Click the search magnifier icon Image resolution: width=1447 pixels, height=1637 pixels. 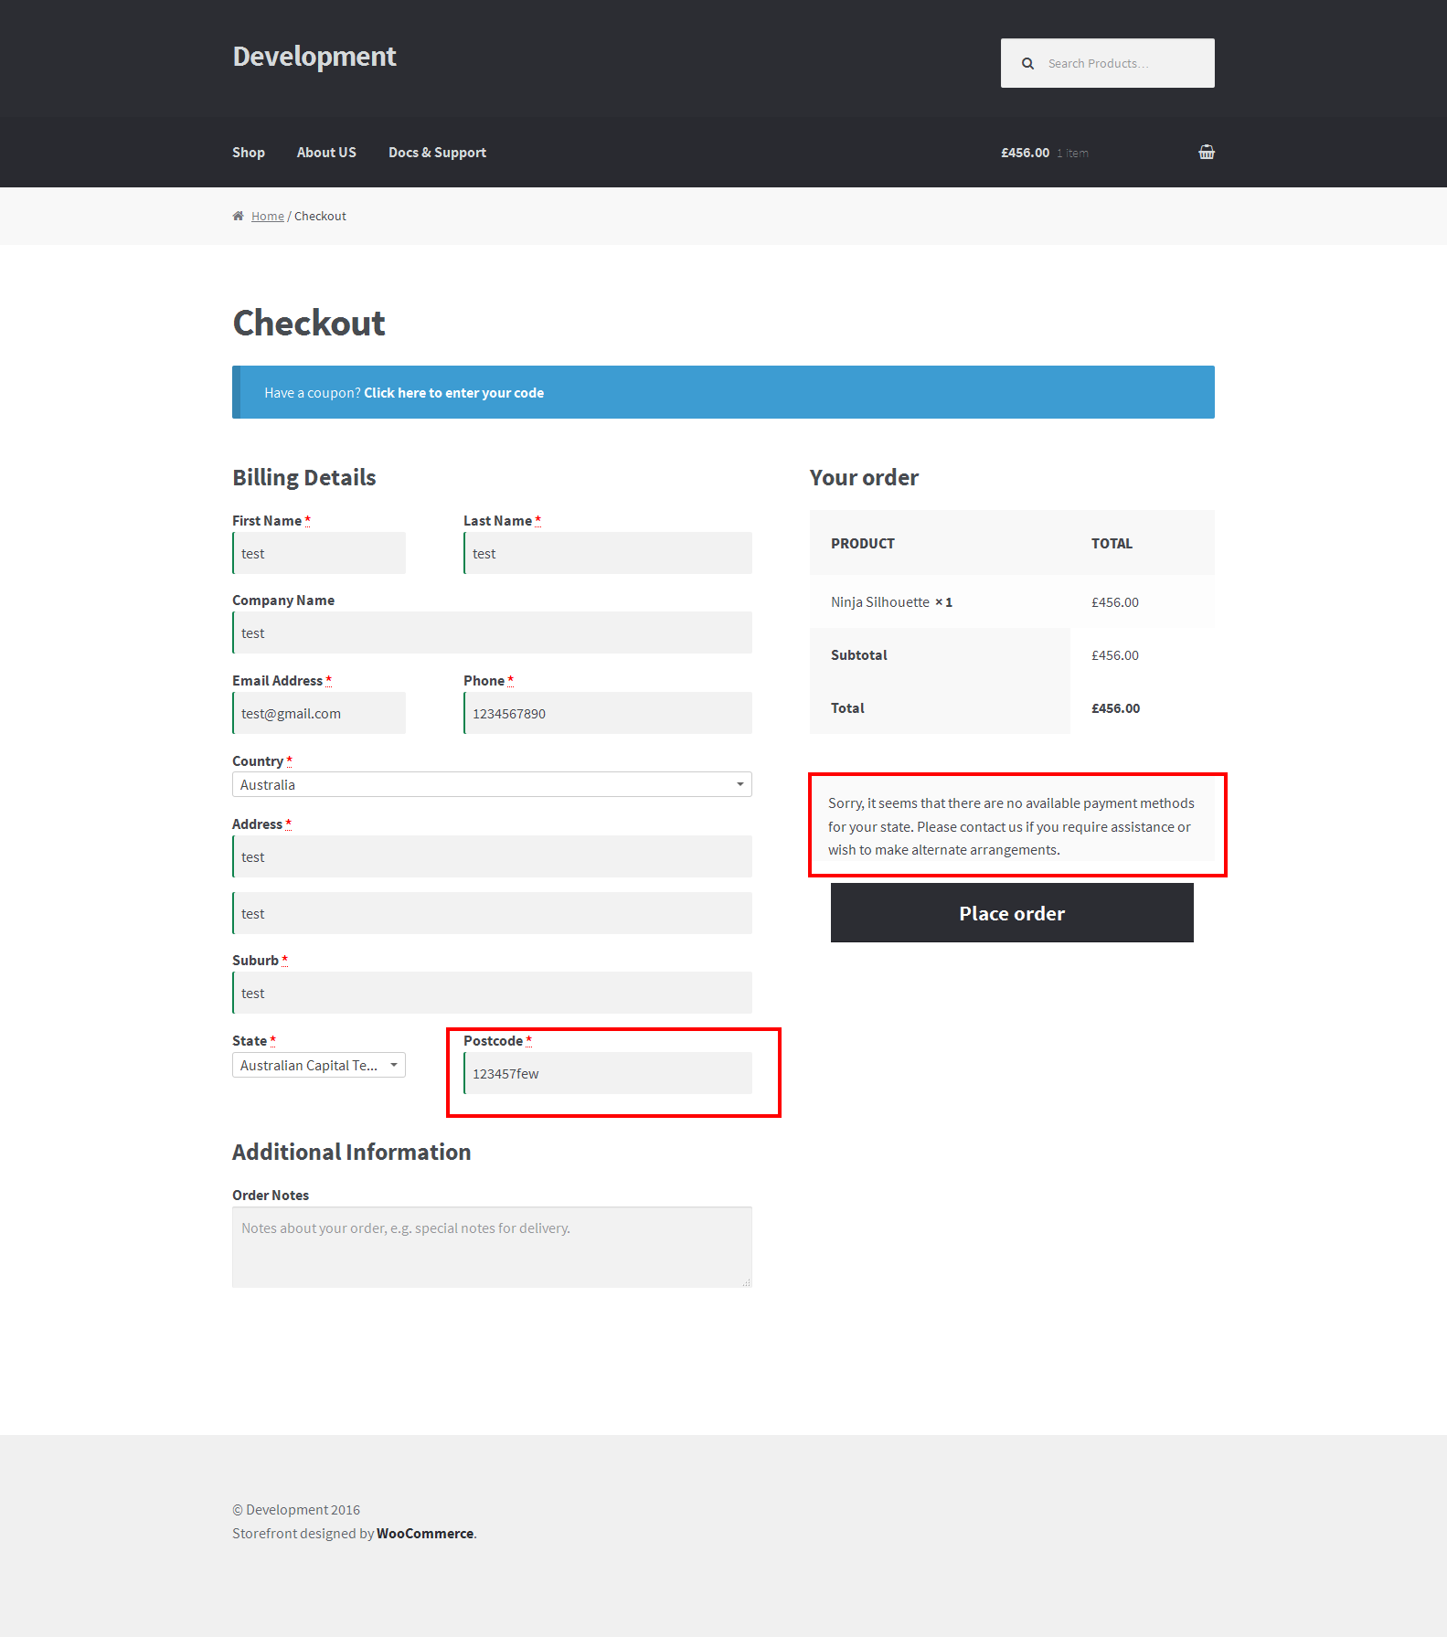pyautogui.click(x=1027, y=64)
